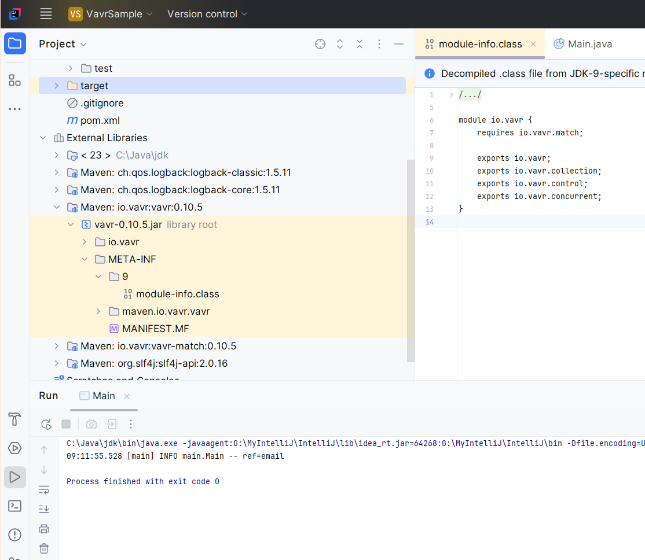Select pom.xml in the Project tree
Screen dimensions: 645x560
pos(93,120)
